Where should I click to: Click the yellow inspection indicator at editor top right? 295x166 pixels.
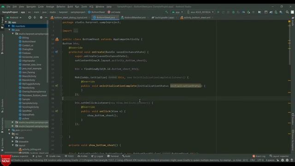289,22
